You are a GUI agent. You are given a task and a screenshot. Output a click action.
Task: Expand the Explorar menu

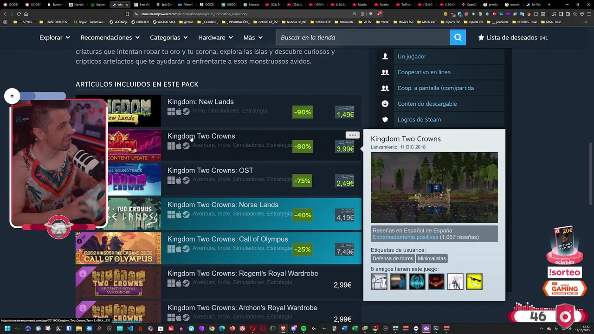55,38
